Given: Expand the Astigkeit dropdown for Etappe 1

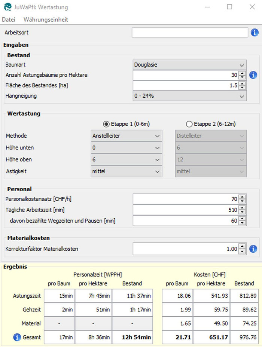Looking at the screenshot, I should [127, 171].
